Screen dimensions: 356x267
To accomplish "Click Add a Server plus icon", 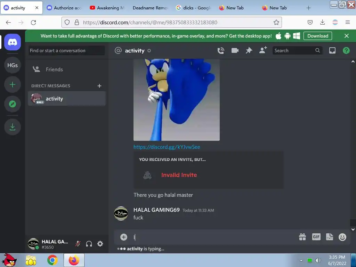I will click(13, 84).
